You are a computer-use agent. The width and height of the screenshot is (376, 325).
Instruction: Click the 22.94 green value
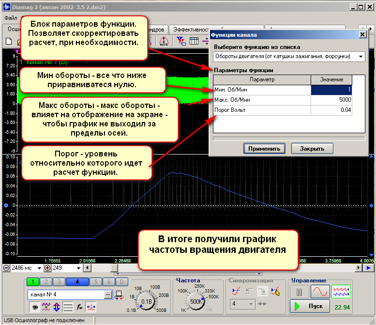click(x=342, y=307)
